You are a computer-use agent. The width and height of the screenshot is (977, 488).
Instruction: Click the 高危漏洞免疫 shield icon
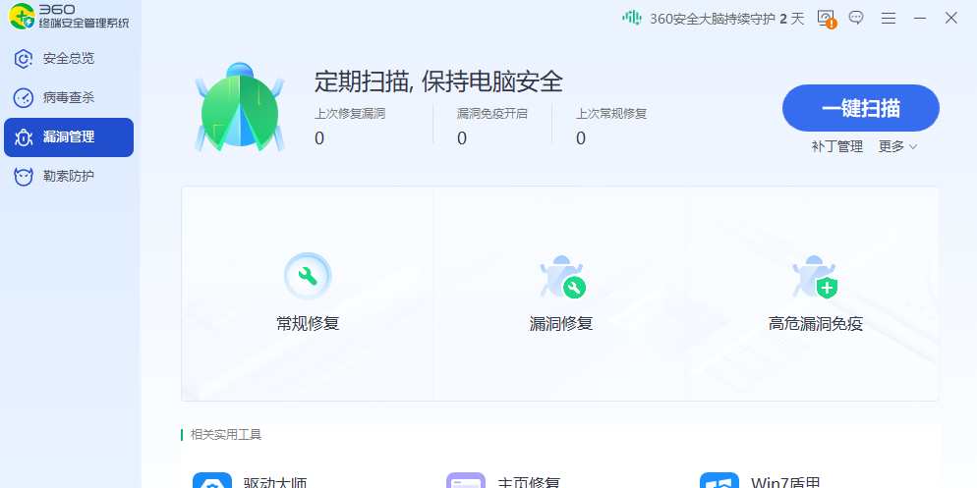pos(815,279)
